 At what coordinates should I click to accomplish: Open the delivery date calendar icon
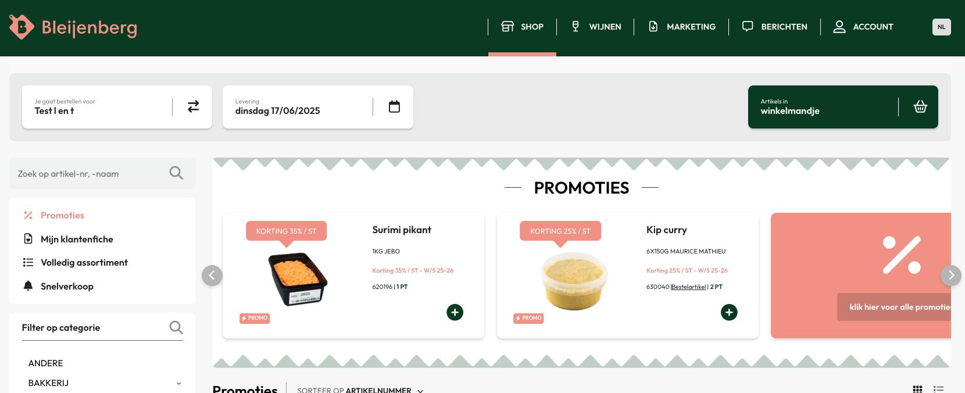394,106
